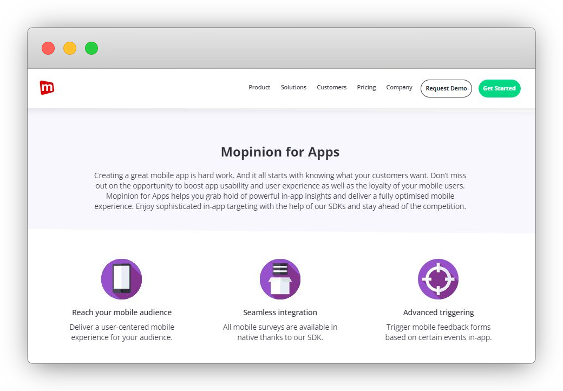Click the red Mopinion logo
The image size is (563, 391).
47,88
